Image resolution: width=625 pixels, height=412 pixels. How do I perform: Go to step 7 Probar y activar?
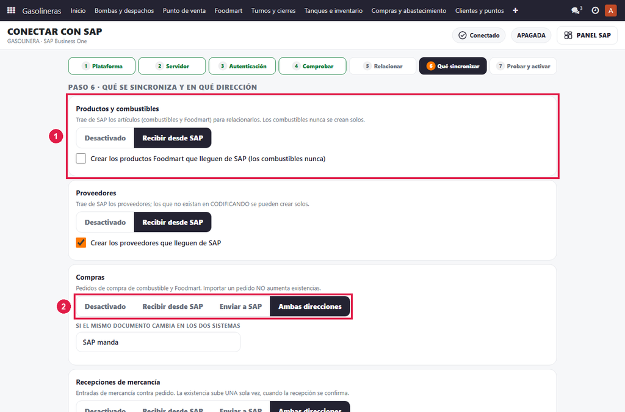pyautogui.click(x=523, y=66)
